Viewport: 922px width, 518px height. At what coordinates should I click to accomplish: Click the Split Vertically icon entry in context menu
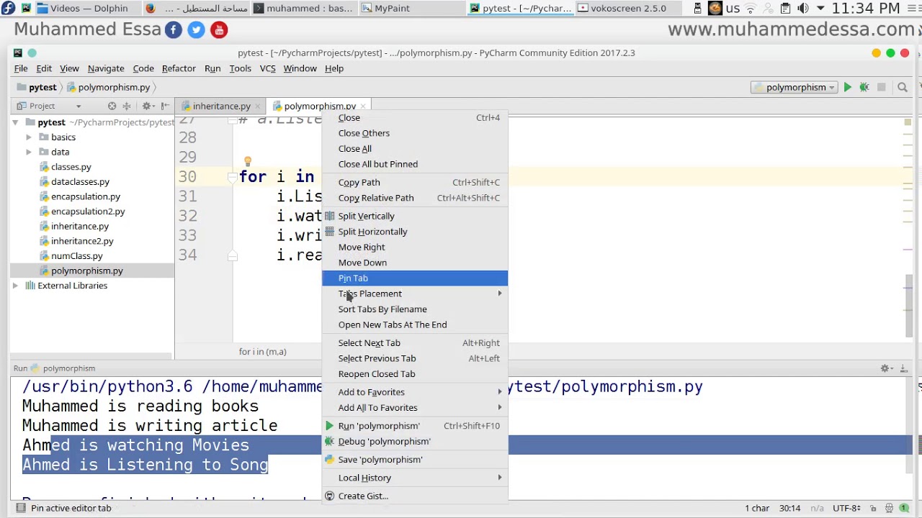(x=330, y=216)
